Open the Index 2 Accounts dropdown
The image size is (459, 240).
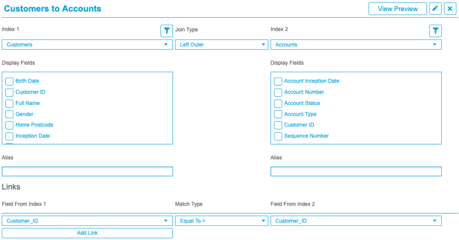[x=356, y=44]
